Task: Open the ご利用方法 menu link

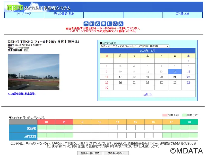Action: pyautogui.click(x=182, y=14)
